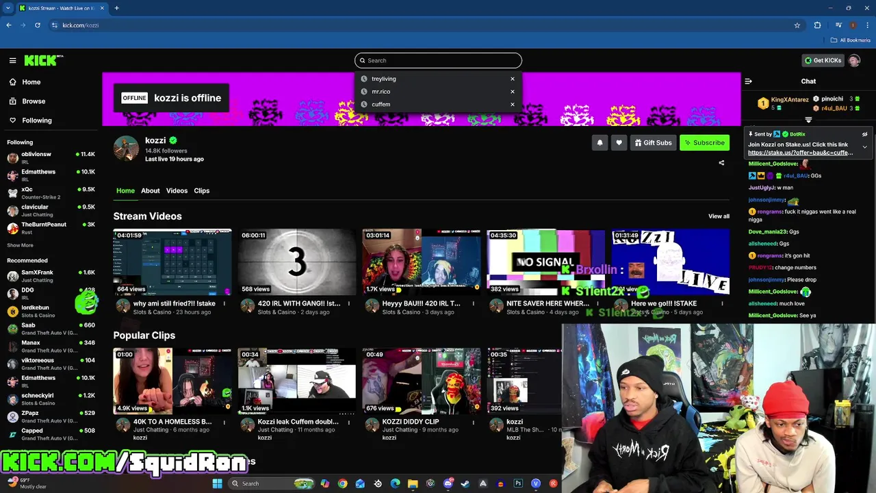Screen dimensions: 876x493
Task: Open options for 'Here we go!!! !STAKE' video
Action: coord(722,303)
